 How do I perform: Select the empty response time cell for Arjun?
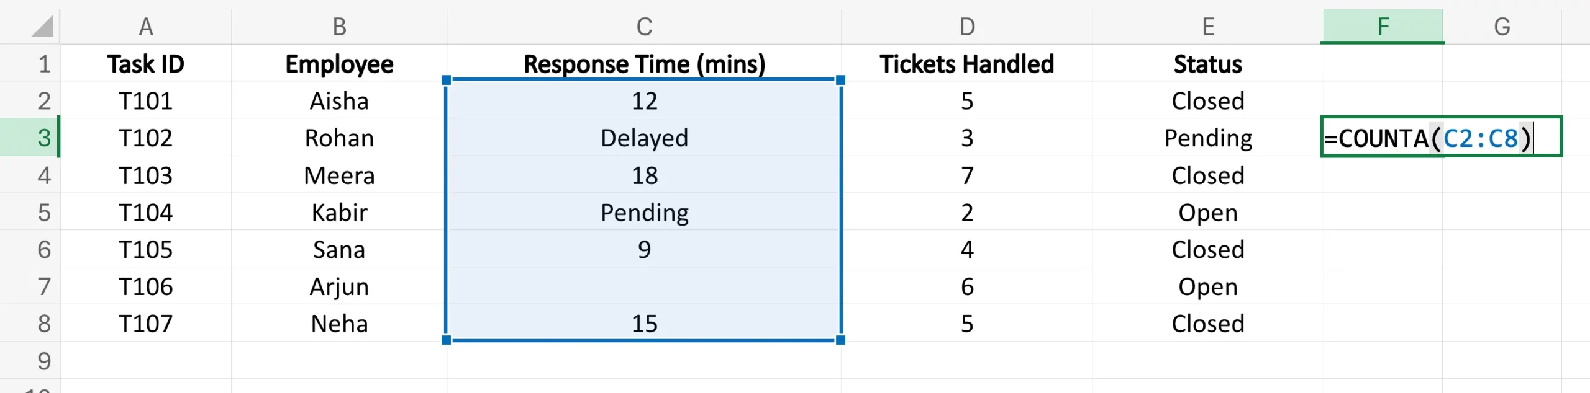click(x=644, y=286)
